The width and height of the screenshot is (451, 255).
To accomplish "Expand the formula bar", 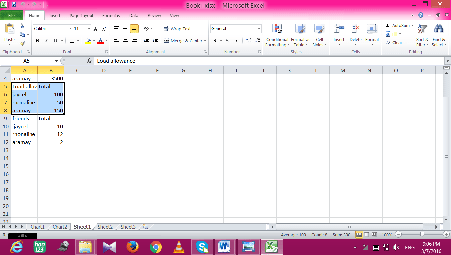I will point(448,61).
